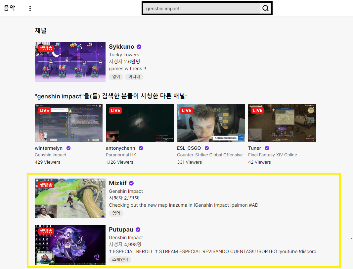Click the Paranormal HK category link
The image size is (353, 269).
click(121, 155)
